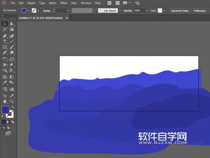Select the Column Graph tool

(12, 89)
